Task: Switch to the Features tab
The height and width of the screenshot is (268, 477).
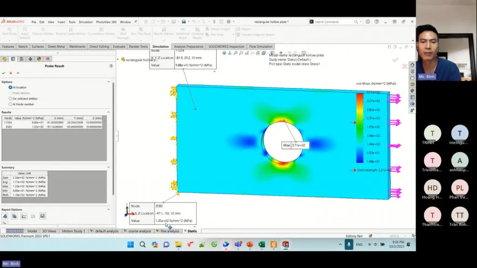Action: (8, 47)
